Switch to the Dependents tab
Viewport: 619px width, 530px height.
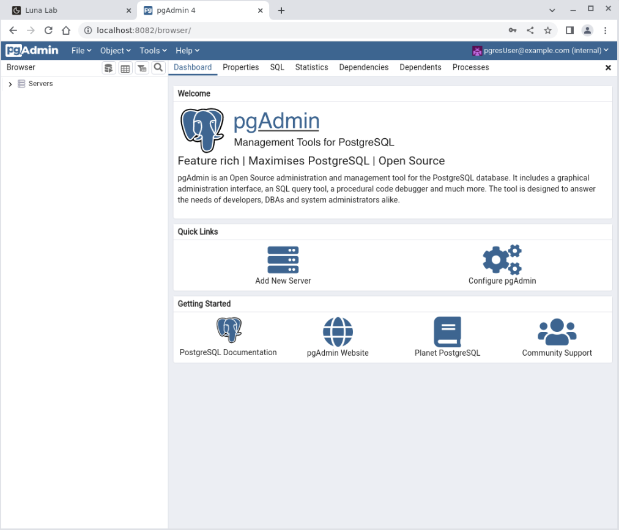tap(420, 67)
